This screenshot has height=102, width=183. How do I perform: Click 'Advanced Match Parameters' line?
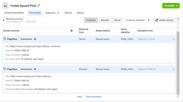click(31, 89)
